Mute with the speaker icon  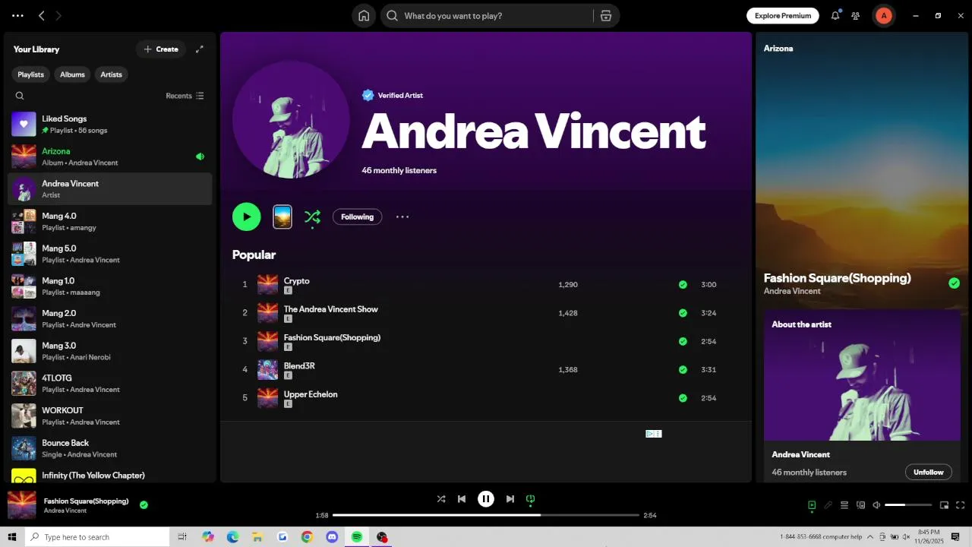876,505
